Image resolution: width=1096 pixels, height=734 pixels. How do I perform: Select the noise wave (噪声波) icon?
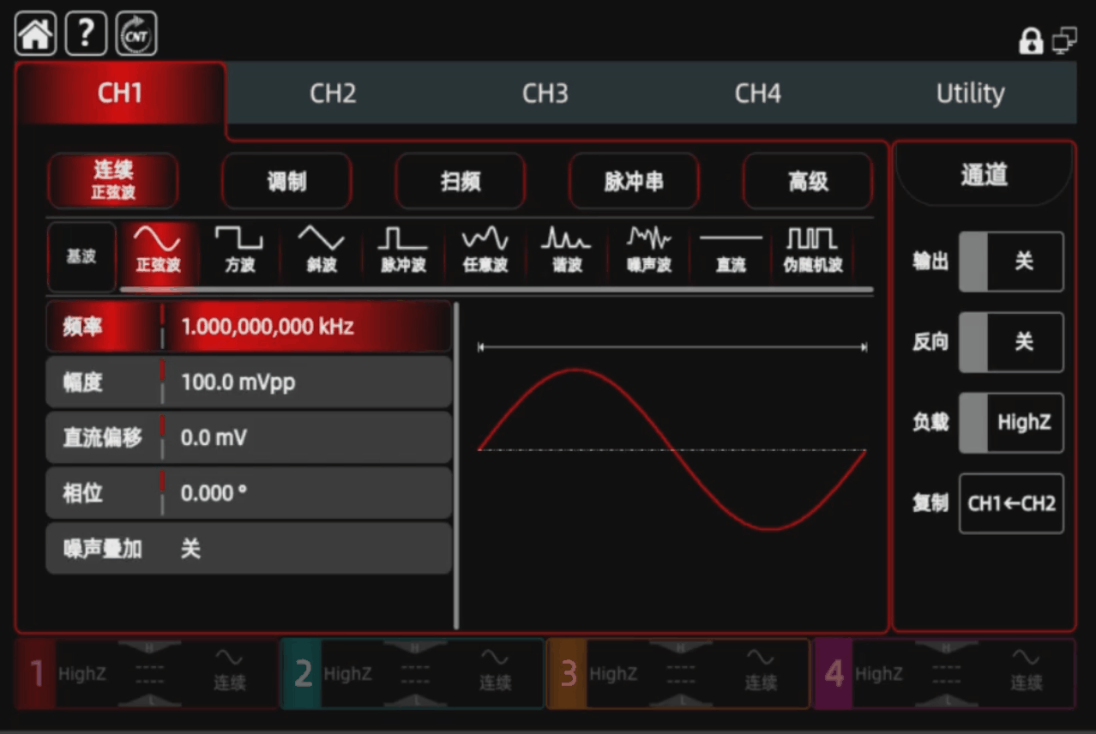coord(648,250)
